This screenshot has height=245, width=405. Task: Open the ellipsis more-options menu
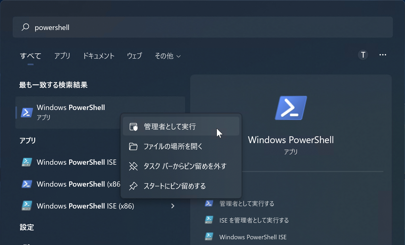click(383, 55)
